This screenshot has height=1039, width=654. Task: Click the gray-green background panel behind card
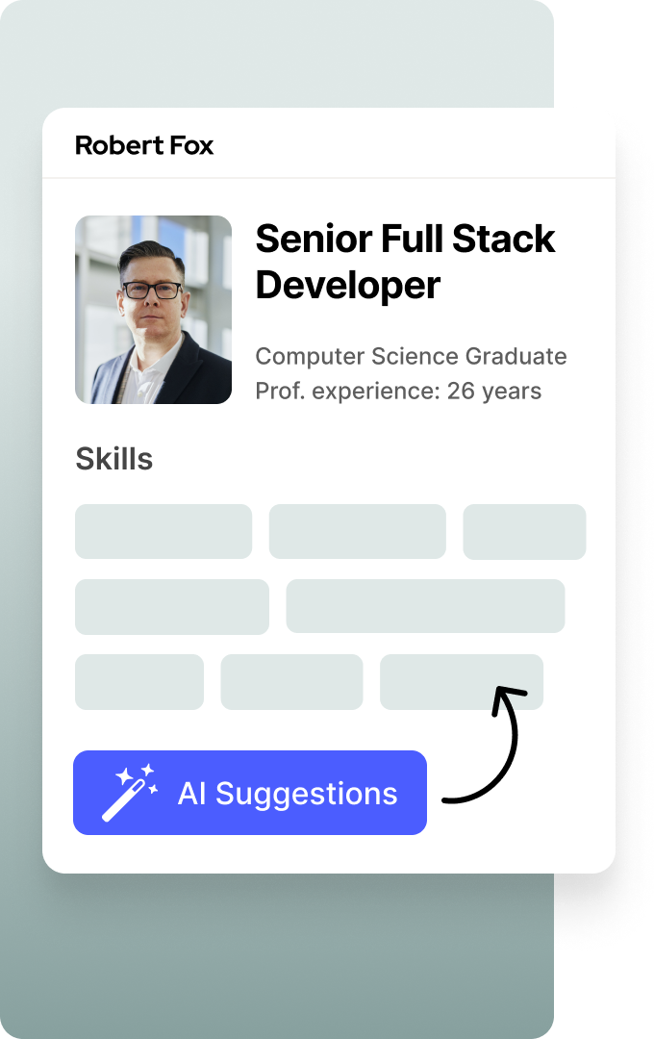[289, 952]
